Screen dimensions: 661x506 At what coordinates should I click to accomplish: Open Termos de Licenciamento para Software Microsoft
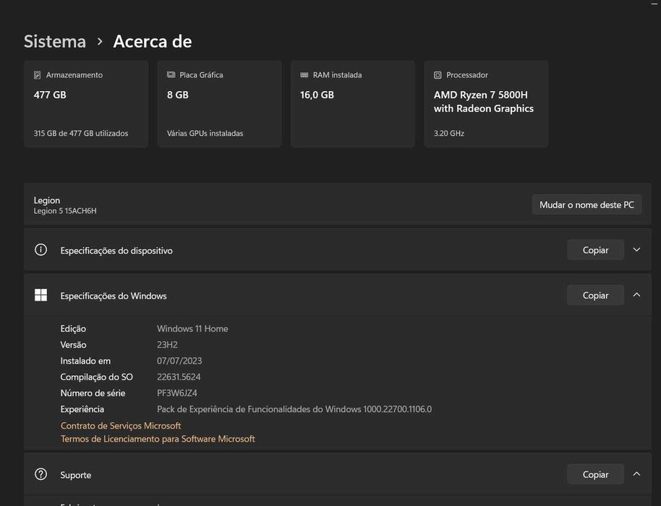click(158, 439)
